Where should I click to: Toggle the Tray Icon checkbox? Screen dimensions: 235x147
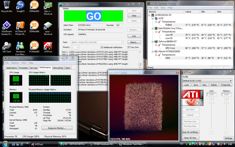pyautogui.click(x=128, y=47)
